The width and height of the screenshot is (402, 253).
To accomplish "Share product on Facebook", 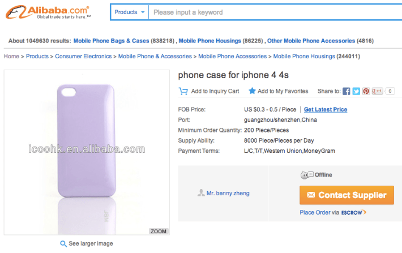I will [x=347, y=91].
